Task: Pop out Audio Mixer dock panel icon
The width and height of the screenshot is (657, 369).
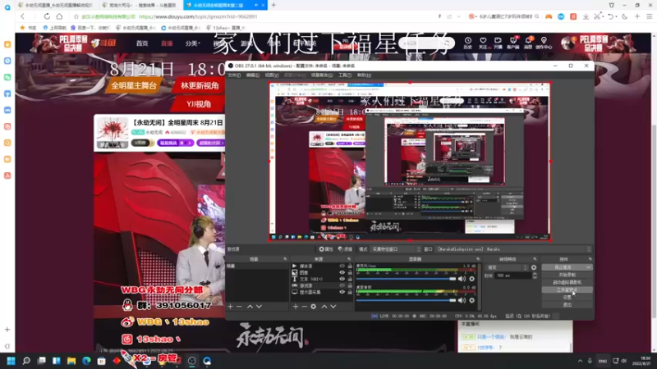Action: (478, 259)
